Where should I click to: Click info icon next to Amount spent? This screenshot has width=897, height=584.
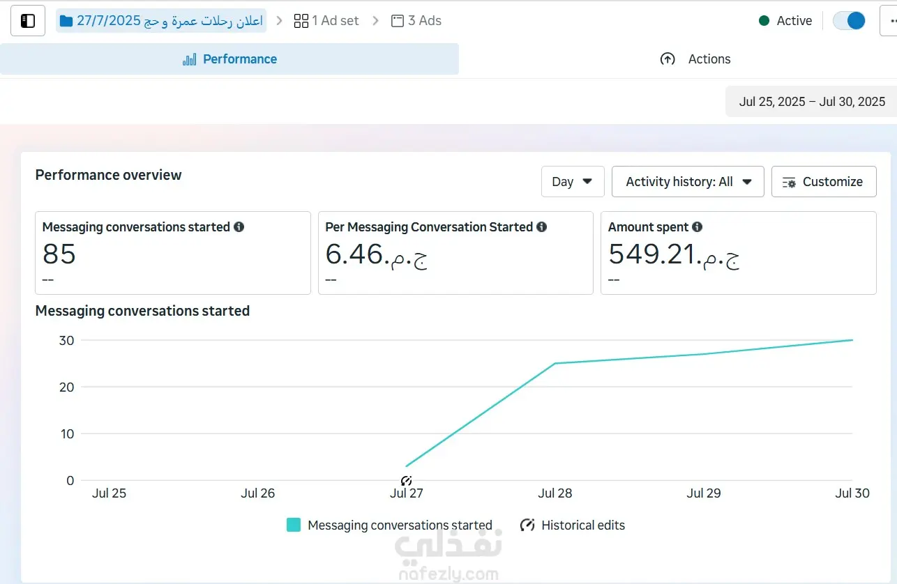pos(698,227)
